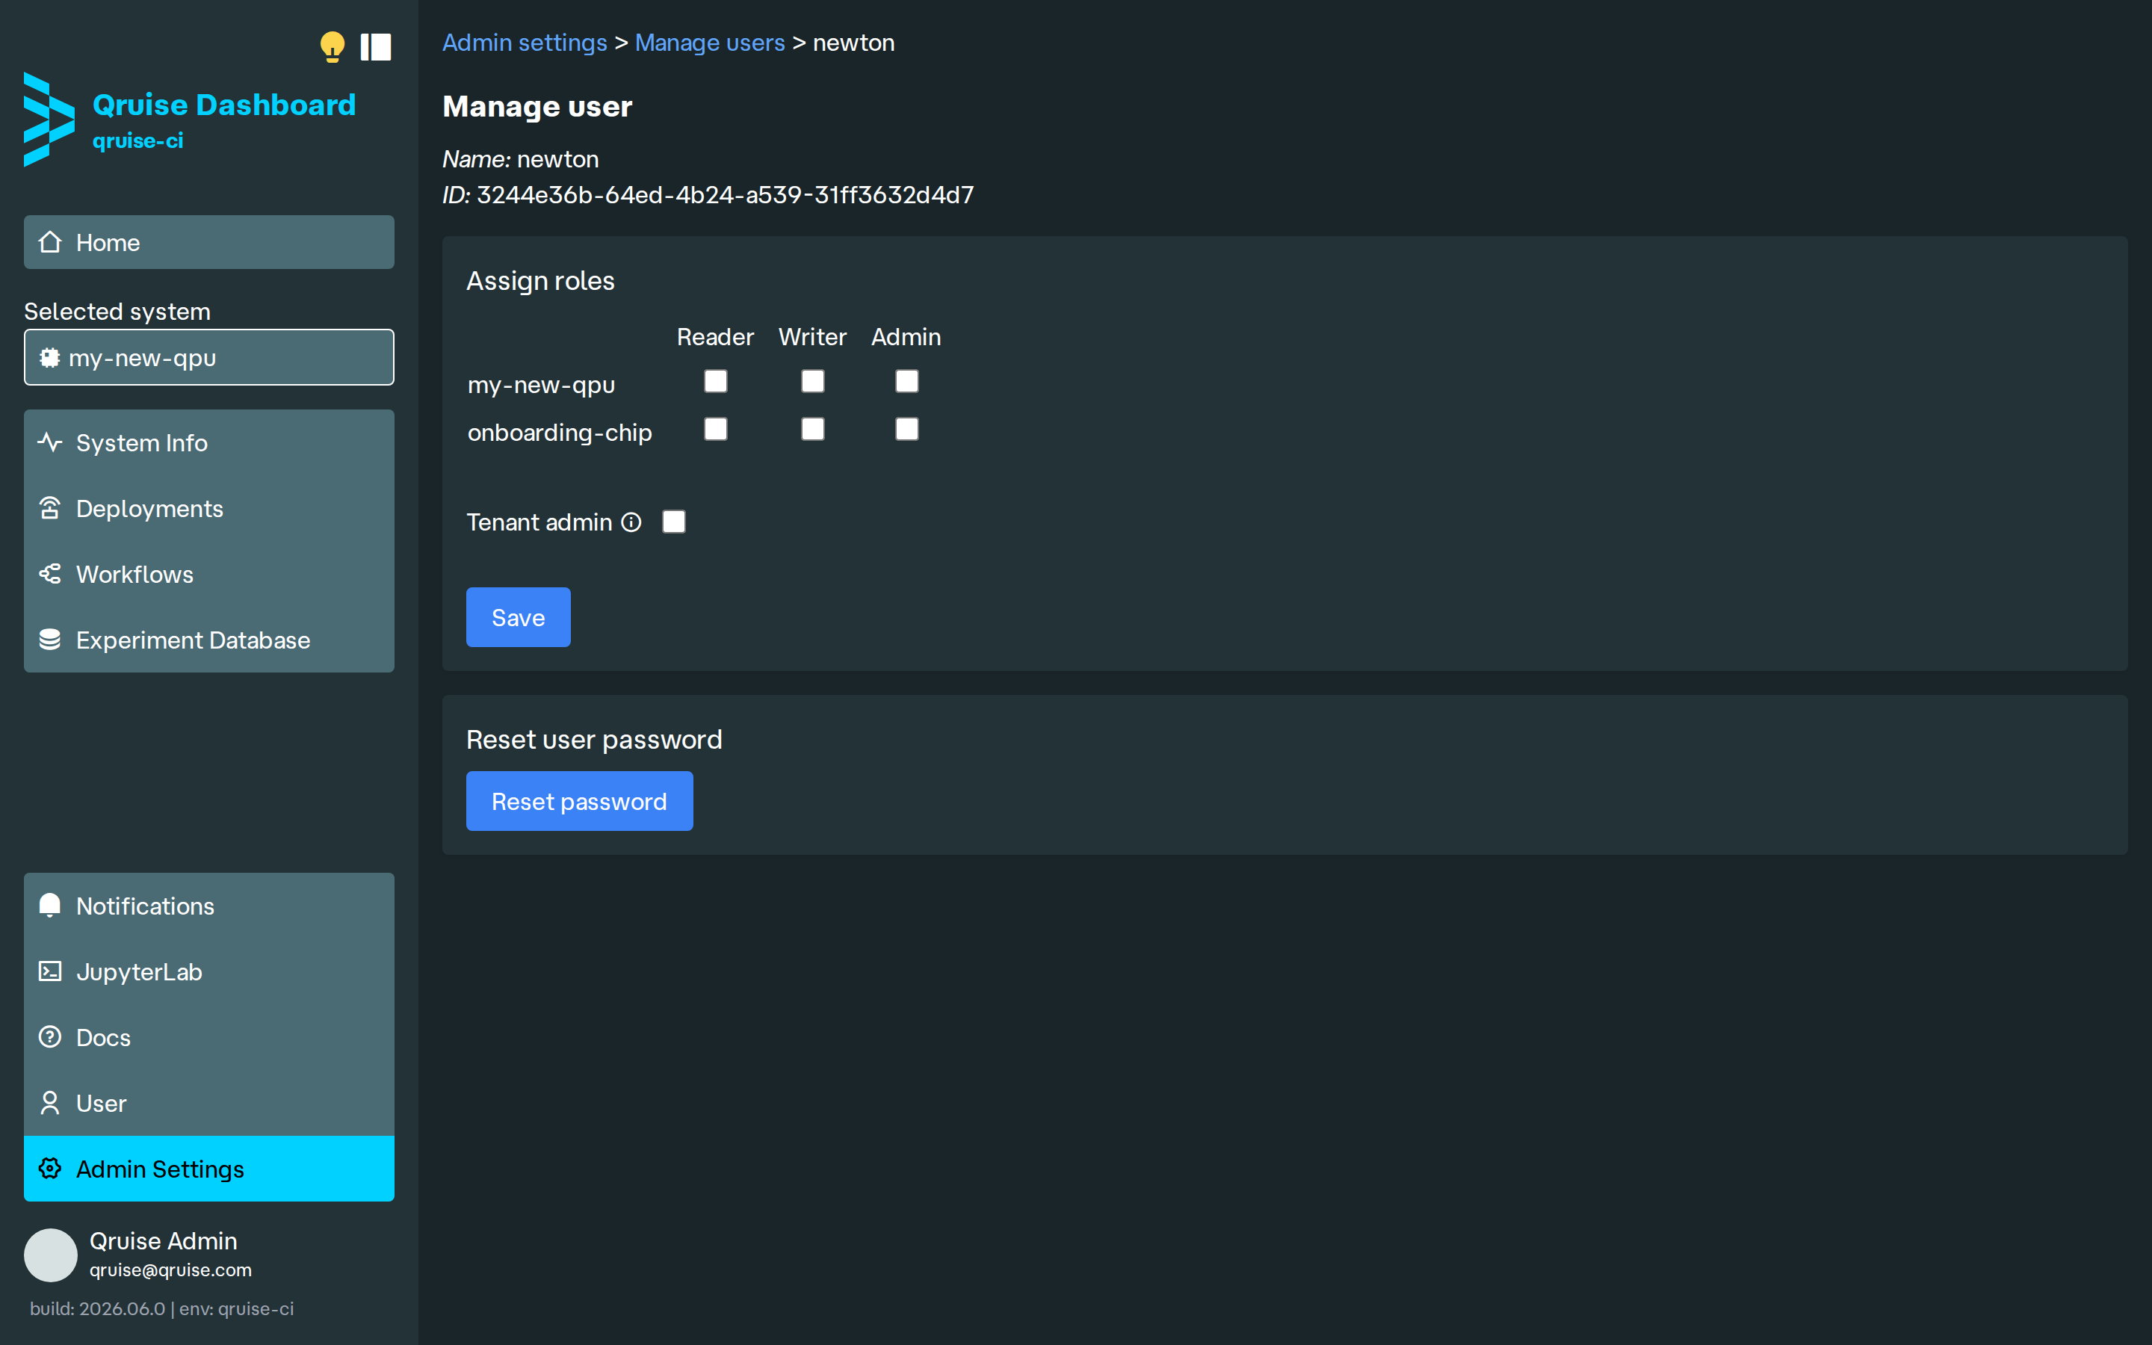The height and width of the screenshot is (1345, 2152).
Task: Follow the Manage users breadcrumb link
Action: tap(710, 43)
